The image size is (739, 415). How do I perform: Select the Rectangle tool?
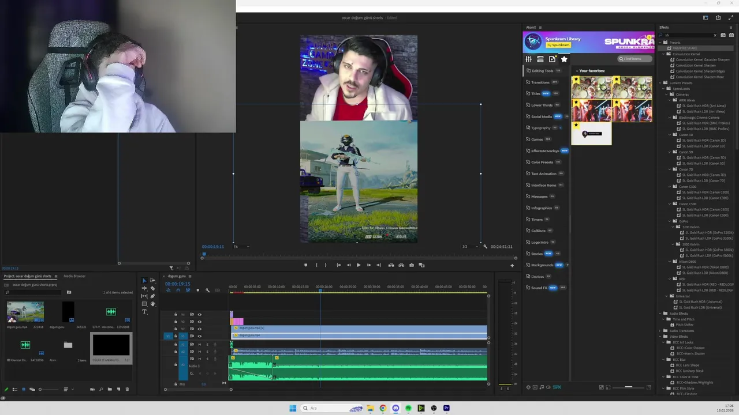point(144,304)
